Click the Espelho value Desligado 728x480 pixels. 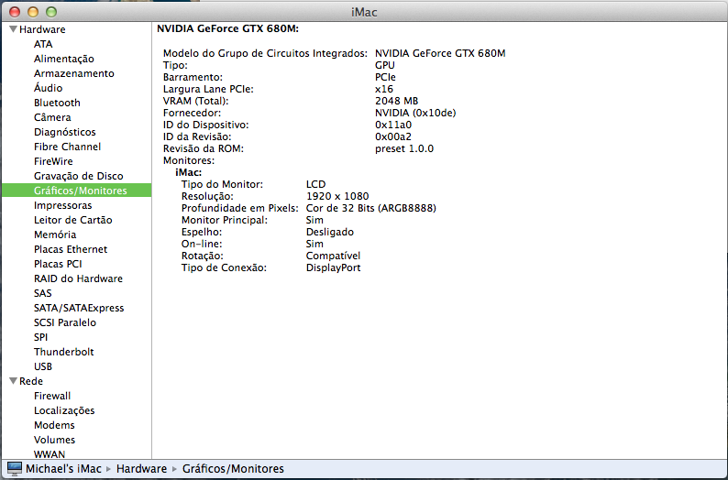pos(330,232)
